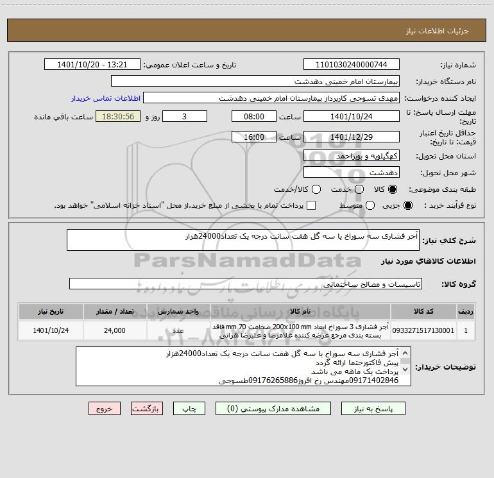
Task: Click the remaining time field 18:30:56
Action: point(118,116)
